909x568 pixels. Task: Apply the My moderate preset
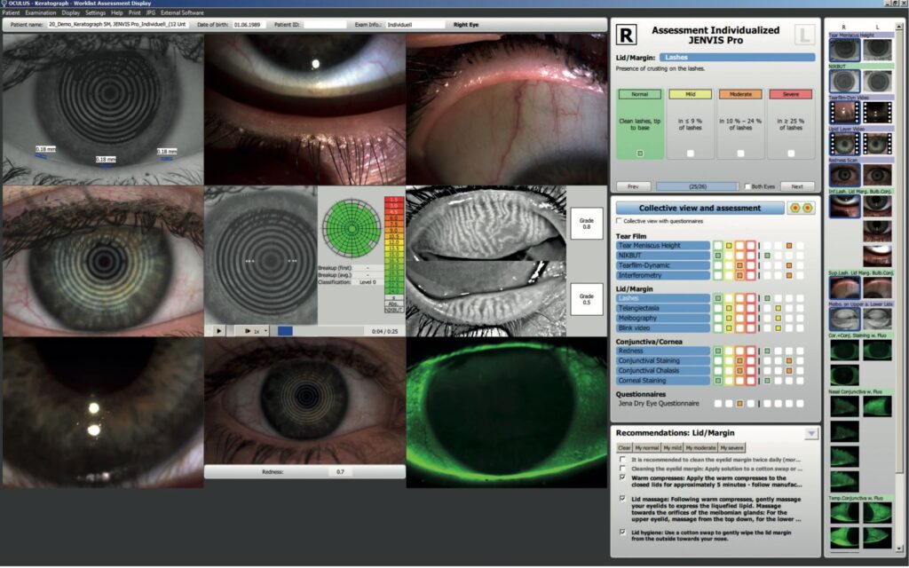[x=701, y=448]
